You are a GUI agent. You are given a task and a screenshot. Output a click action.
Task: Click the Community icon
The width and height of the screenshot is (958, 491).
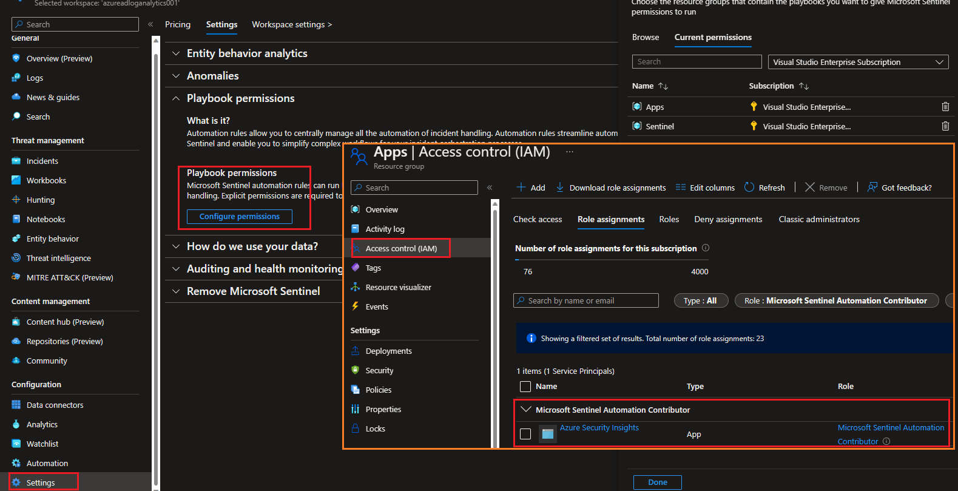click(16, 361)
